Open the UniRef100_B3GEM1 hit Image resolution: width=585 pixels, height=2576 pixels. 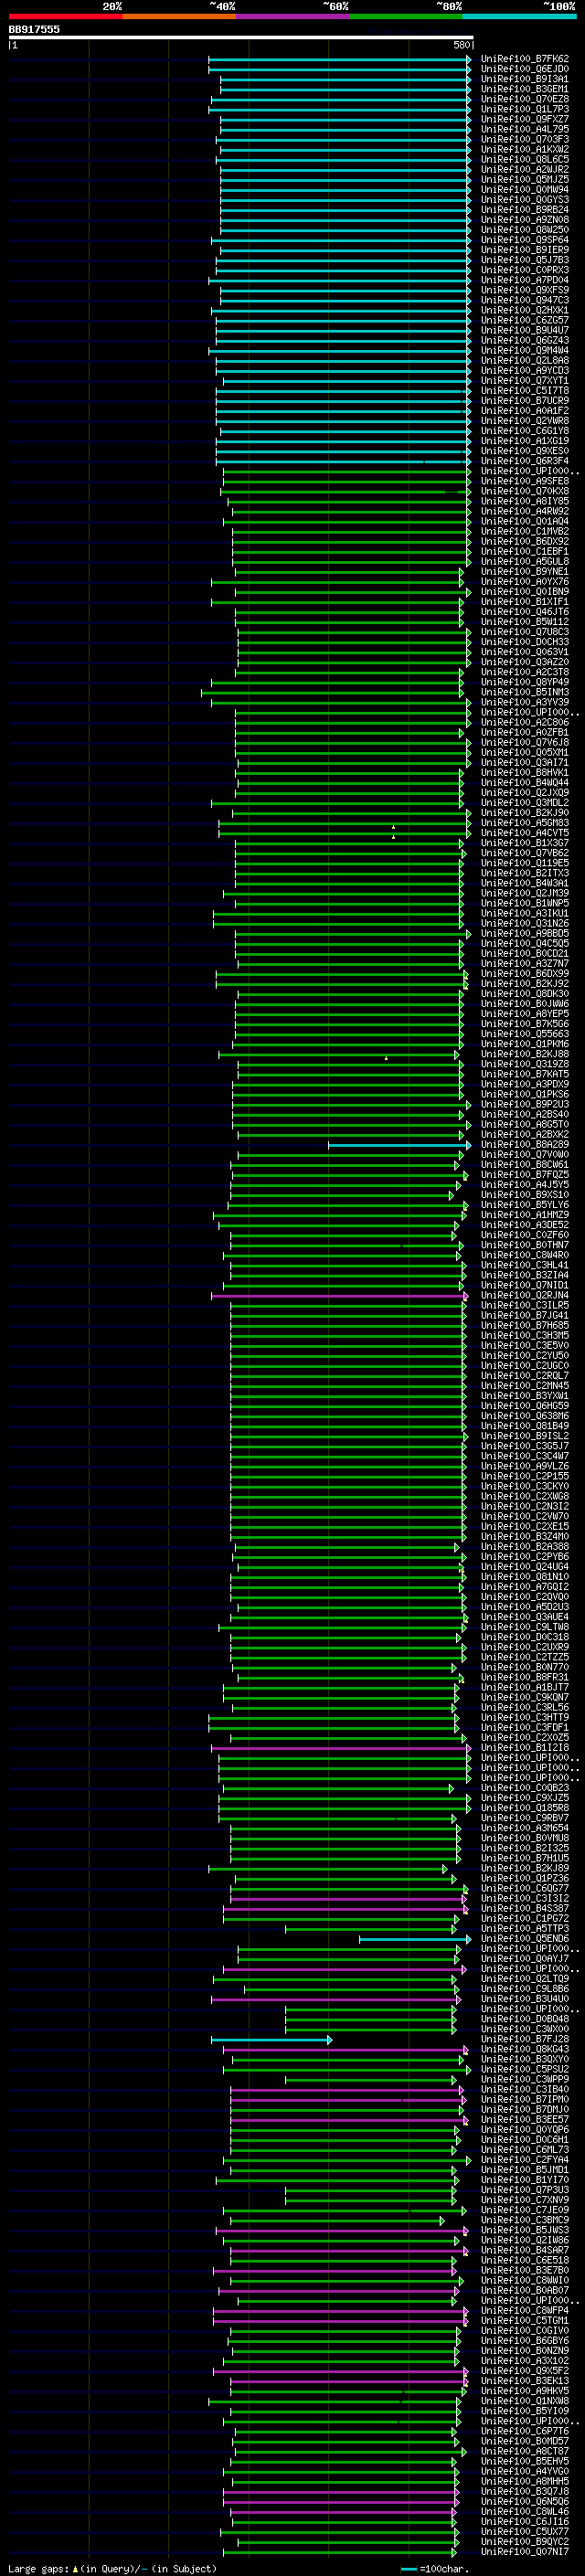(525, 90)
